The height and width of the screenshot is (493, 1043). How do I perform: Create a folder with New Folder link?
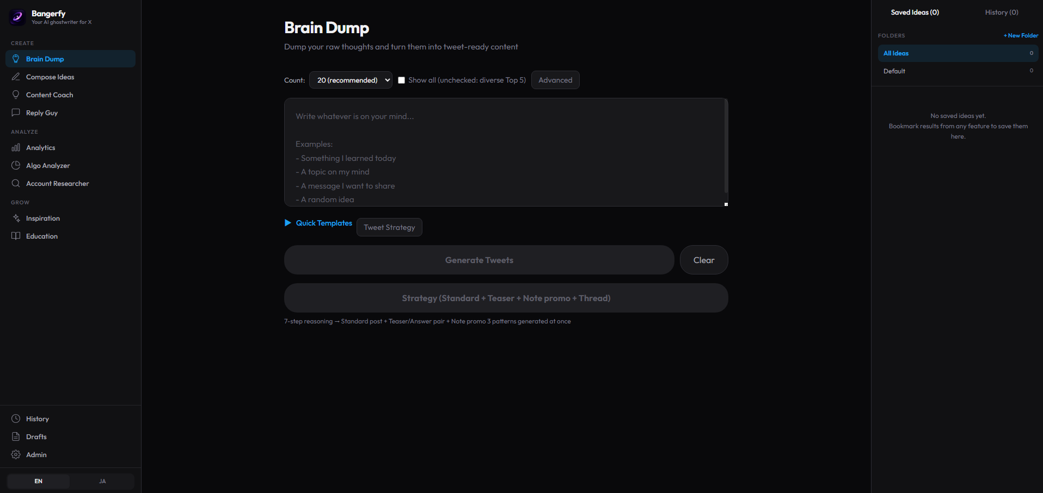(1020, 35)
